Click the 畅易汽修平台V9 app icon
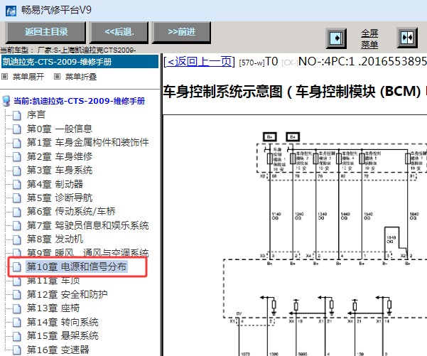 tap(11, 11)
